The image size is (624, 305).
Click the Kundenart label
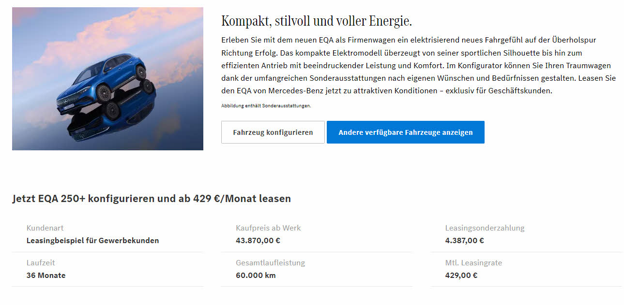point(45,228)
